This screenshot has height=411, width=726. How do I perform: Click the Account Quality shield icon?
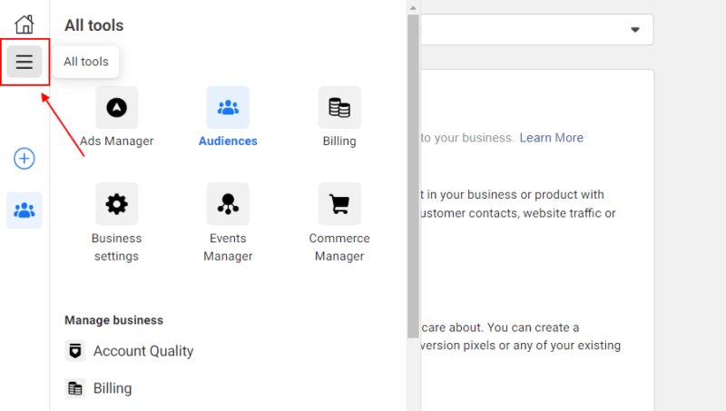(75, 351)
